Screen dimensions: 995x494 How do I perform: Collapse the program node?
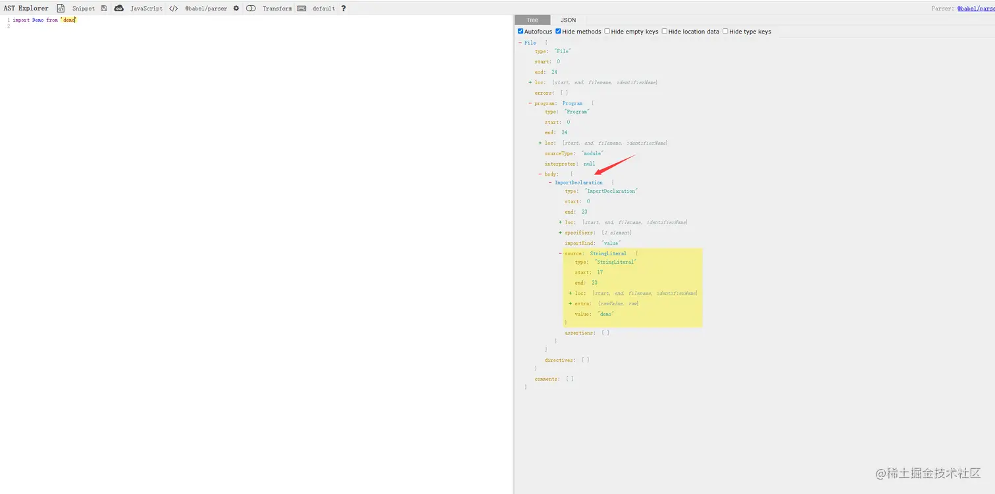point(530,103)
